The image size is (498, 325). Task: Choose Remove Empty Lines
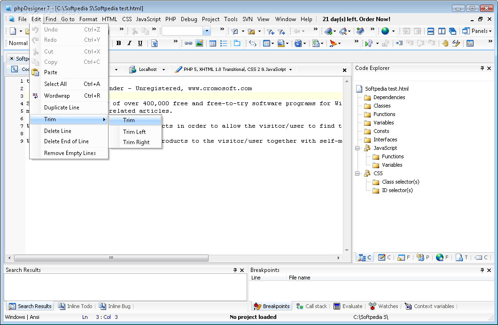(69, 153)
